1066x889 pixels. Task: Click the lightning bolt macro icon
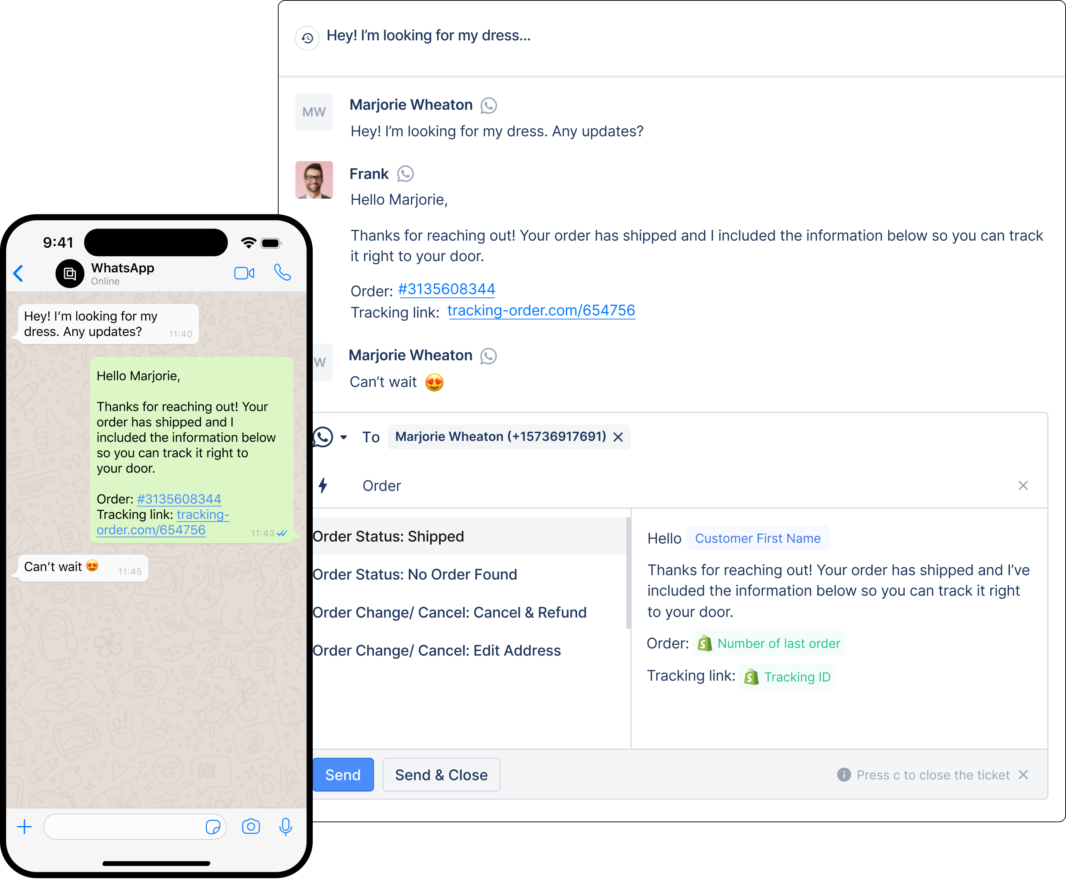323,486
